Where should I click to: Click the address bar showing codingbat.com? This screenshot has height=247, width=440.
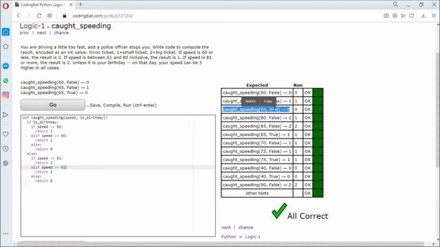tap(102, 16)
